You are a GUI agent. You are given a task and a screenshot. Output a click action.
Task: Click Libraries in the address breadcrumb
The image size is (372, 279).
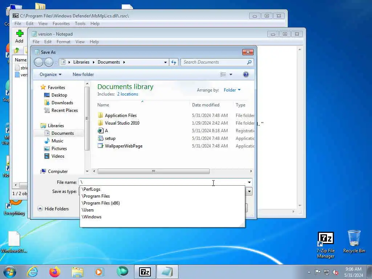click(x=81, y=62)
